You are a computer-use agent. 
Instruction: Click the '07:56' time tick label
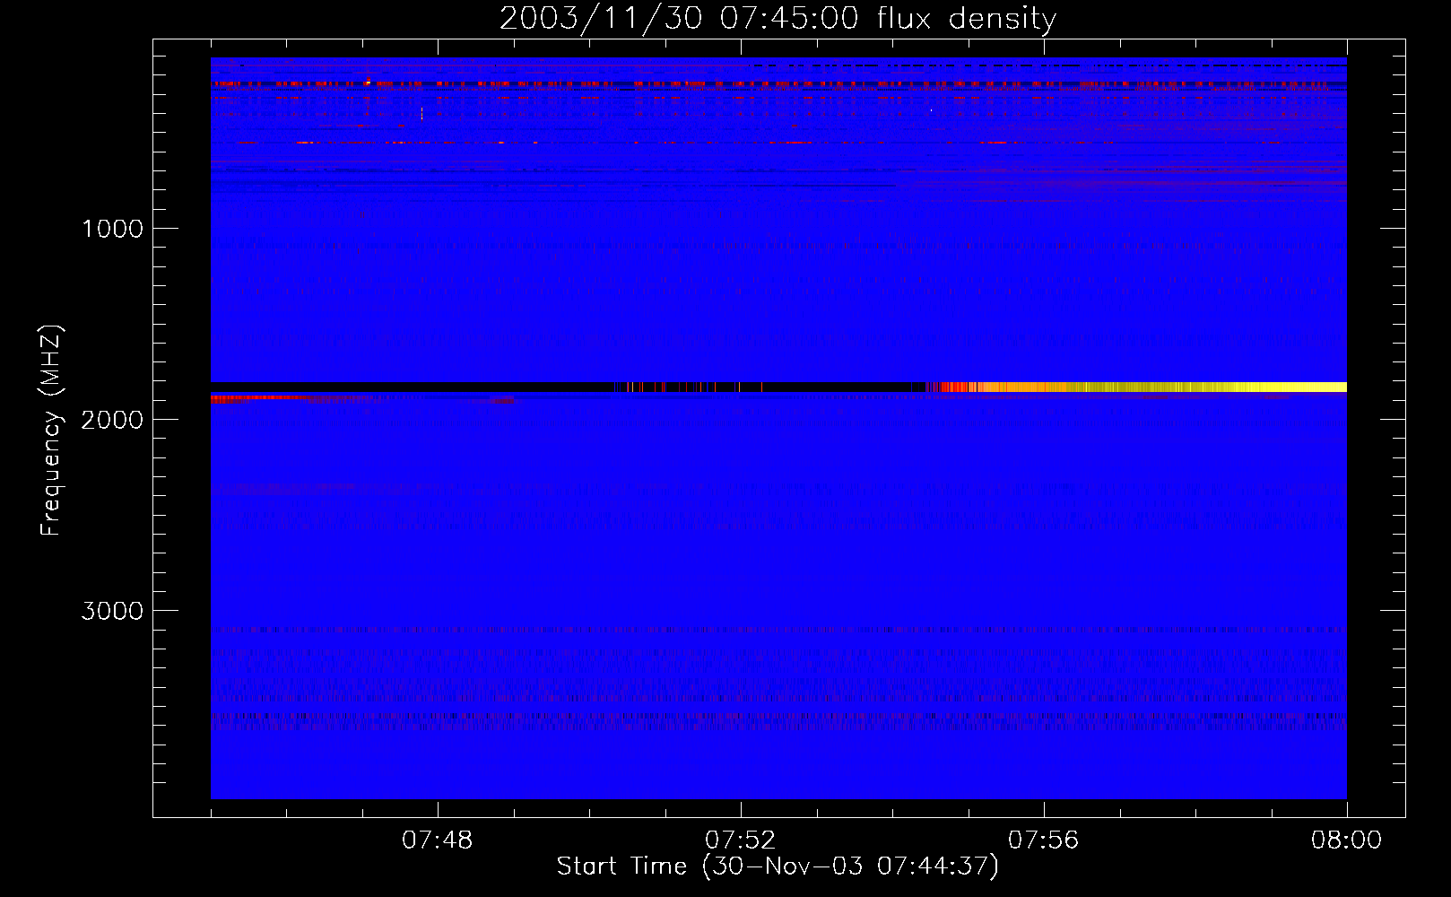point(1044,840)
